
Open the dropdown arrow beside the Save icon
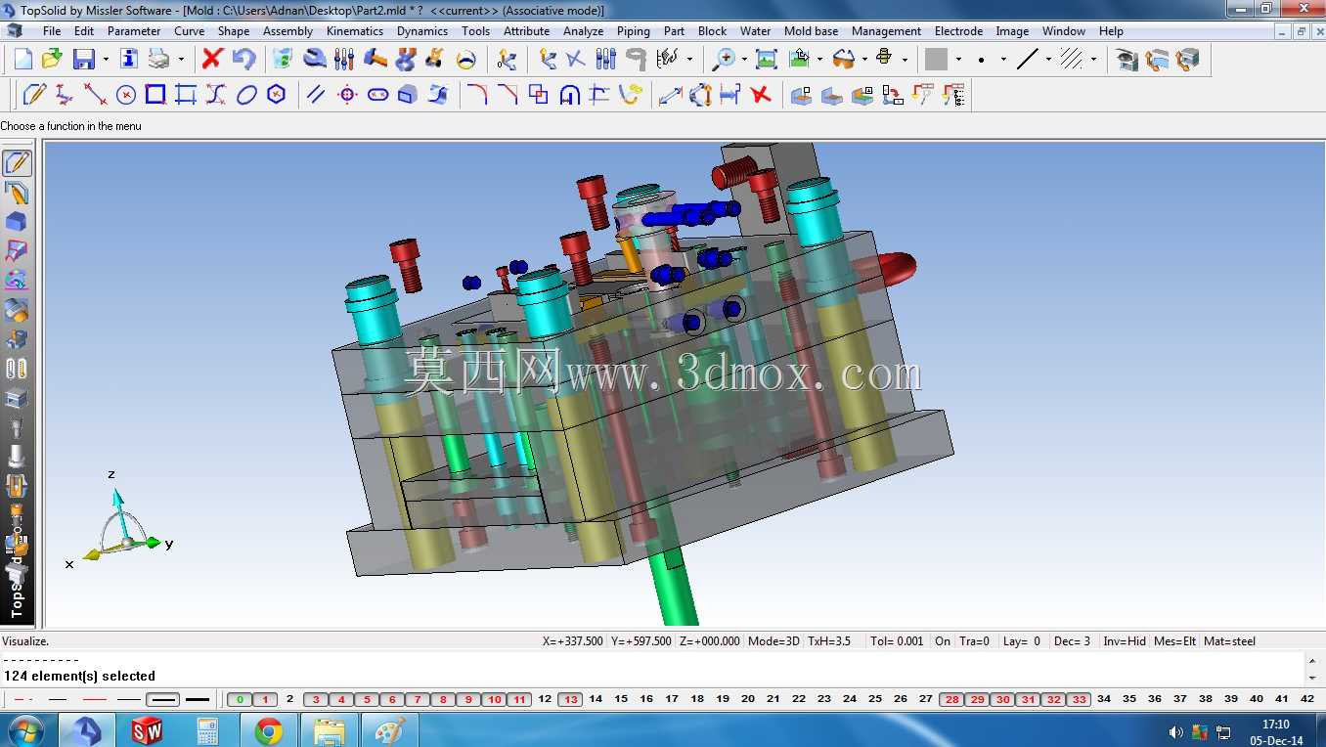tap(105, 60)
